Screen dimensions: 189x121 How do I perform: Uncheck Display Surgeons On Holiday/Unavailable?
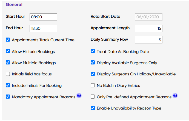[x=93, y=74]
